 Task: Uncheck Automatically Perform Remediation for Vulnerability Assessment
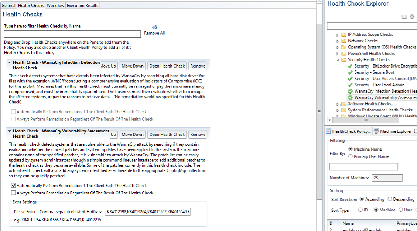tap(14, 186)
